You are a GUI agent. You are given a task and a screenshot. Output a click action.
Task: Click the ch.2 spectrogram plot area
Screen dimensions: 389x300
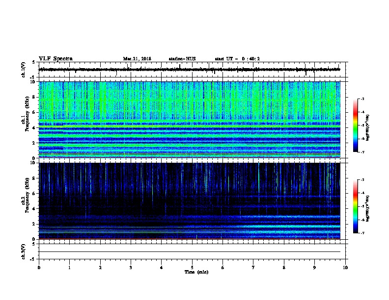coord(190,201)
